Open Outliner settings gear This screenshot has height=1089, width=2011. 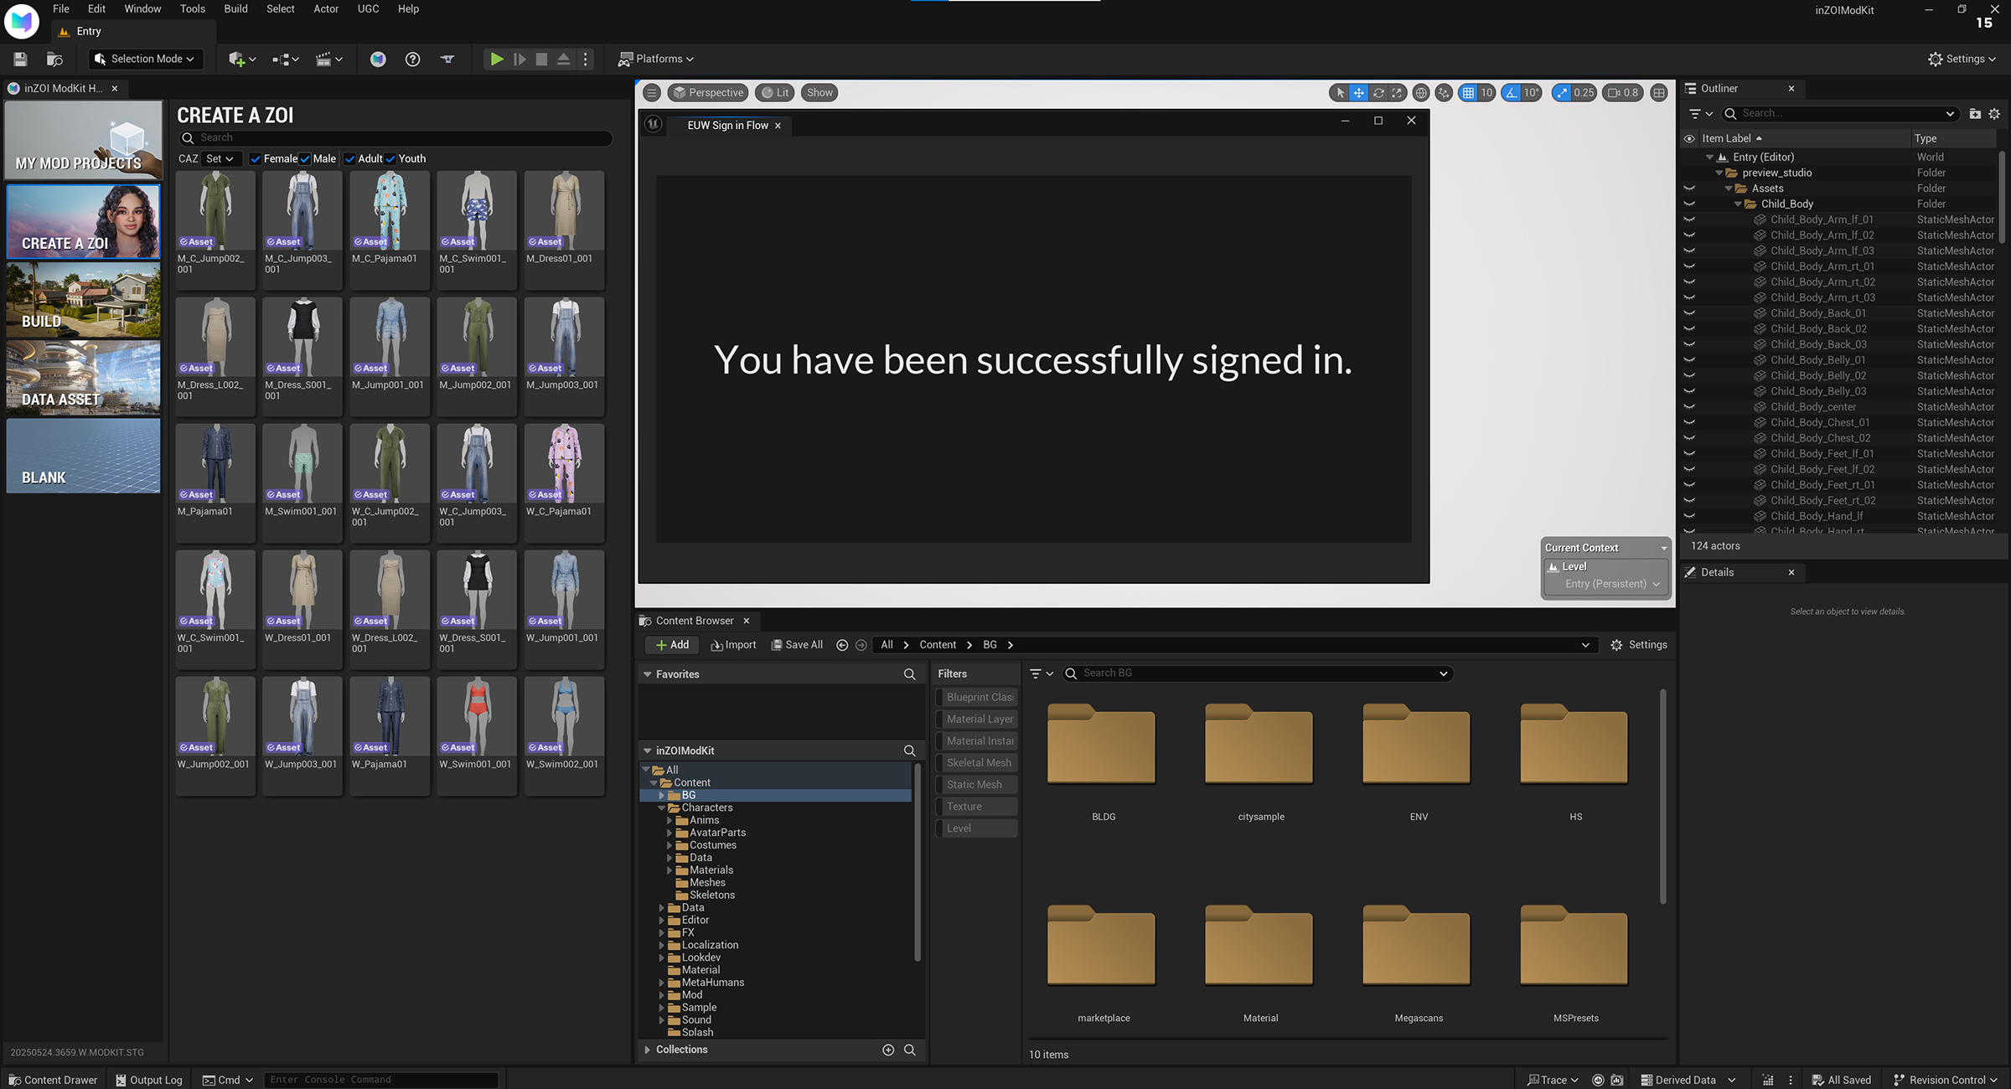[1994, 113]
